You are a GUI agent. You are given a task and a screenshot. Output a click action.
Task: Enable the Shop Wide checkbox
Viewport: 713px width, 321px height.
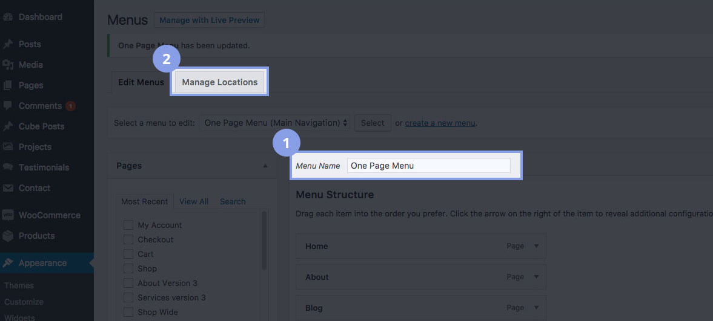(128, 312)
